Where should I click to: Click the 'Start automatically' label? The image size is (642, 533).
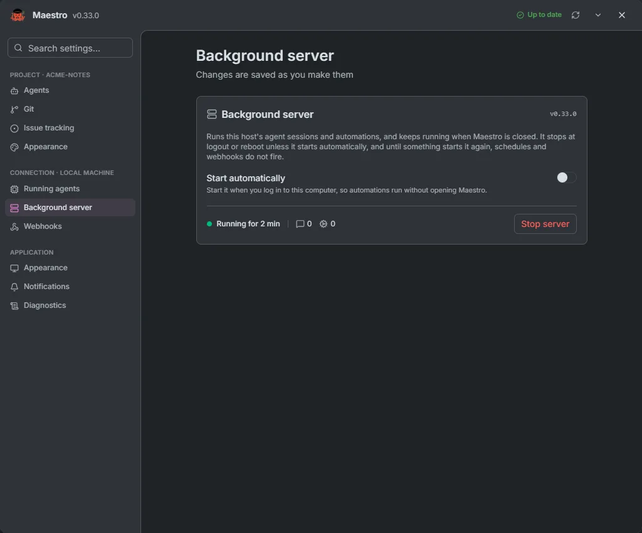246,178
